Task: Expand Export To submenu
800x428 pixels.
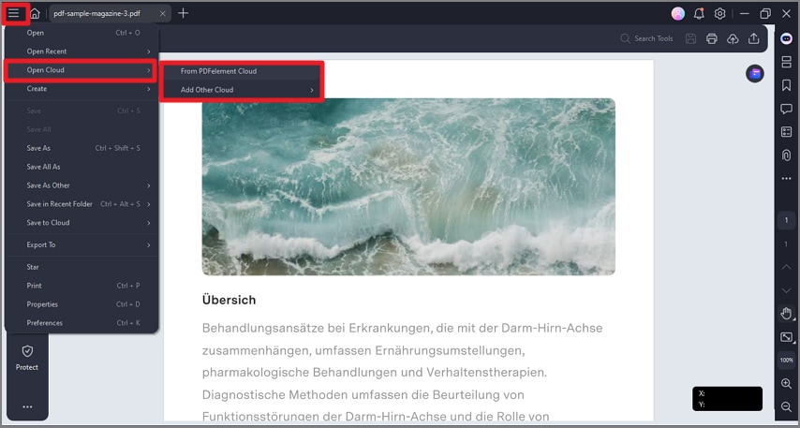Action: 81,244
